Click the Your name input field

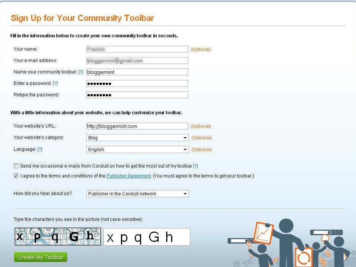tap(137, 49)
